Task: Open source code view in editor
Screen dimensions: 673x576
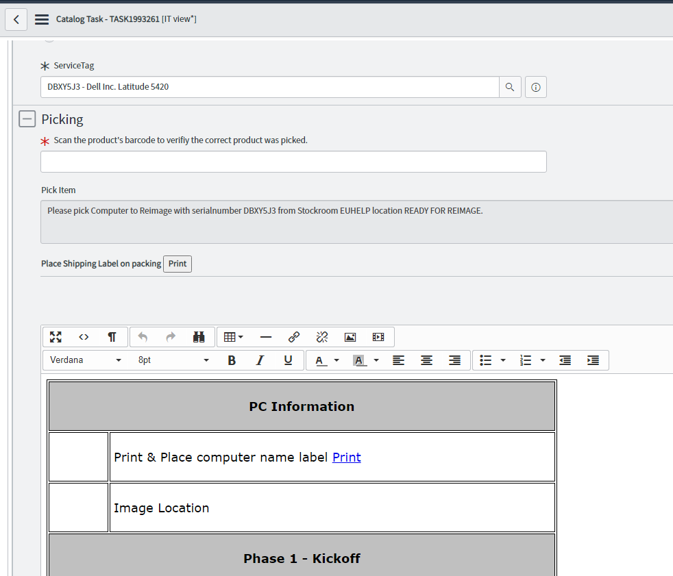Action: (84, 337)
